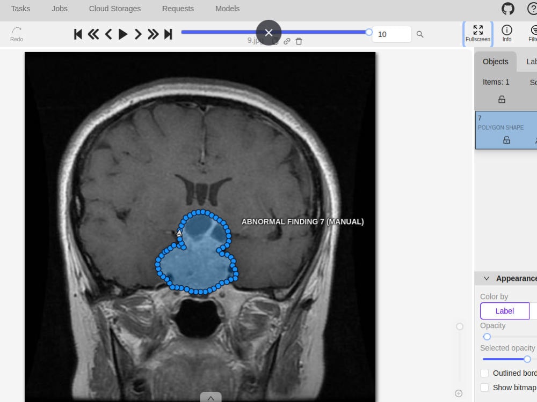537x402 pixels.
Task: Go to previous frame
Action: [108, 34]
